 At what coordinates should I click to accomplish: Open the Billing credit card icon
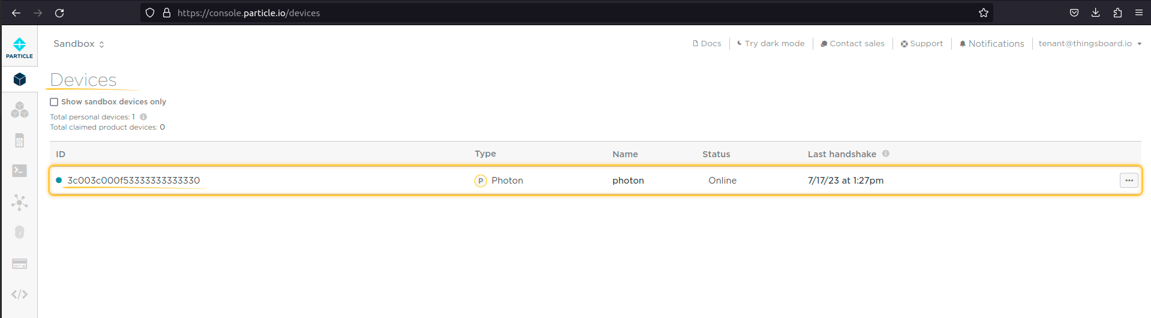19,264
